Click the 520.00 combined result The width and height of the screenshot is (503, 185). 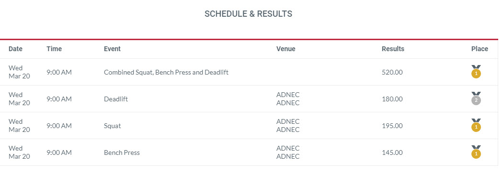392,72
